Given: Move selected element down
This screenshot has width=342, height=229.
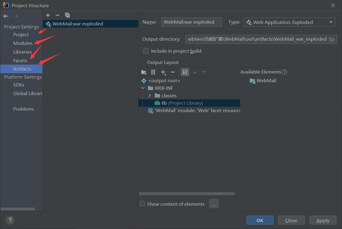Looking at the screenshot, I should click(204, 72).
